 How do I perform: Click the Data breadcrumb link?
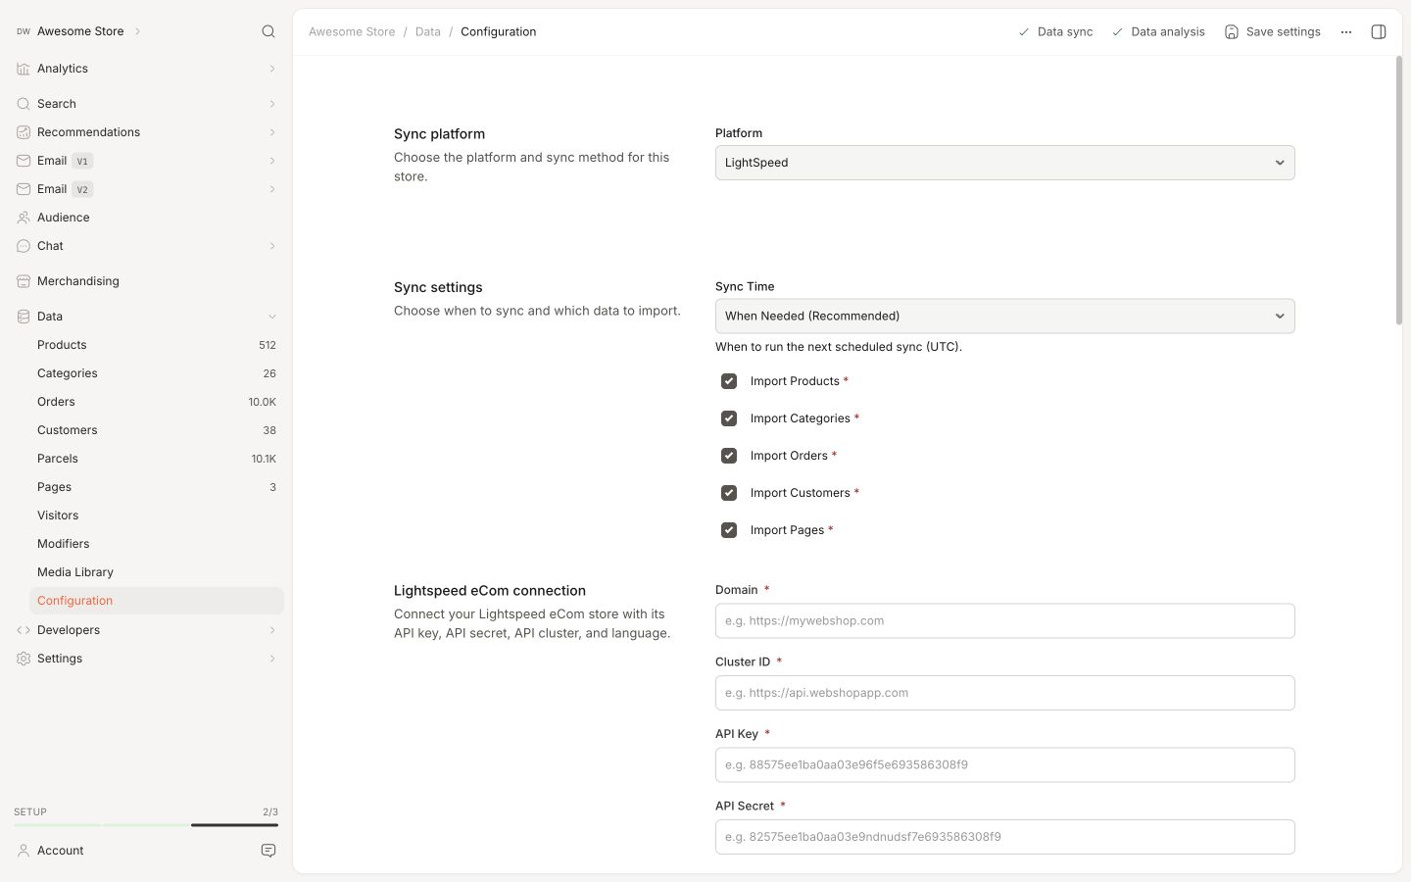[x=428, y=32]
